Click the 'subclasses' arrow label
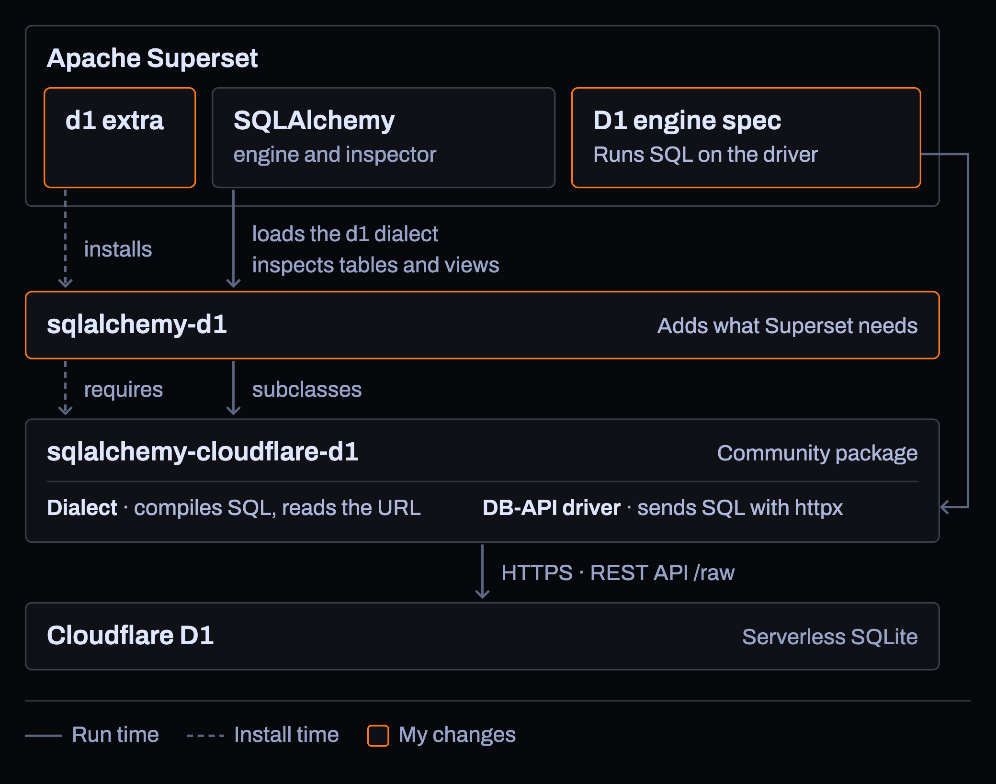 [x=307, y=390]
